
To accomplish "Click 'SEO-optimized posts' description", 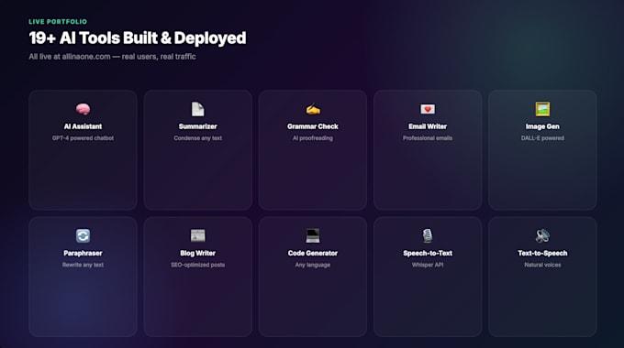I will (198, 265).
